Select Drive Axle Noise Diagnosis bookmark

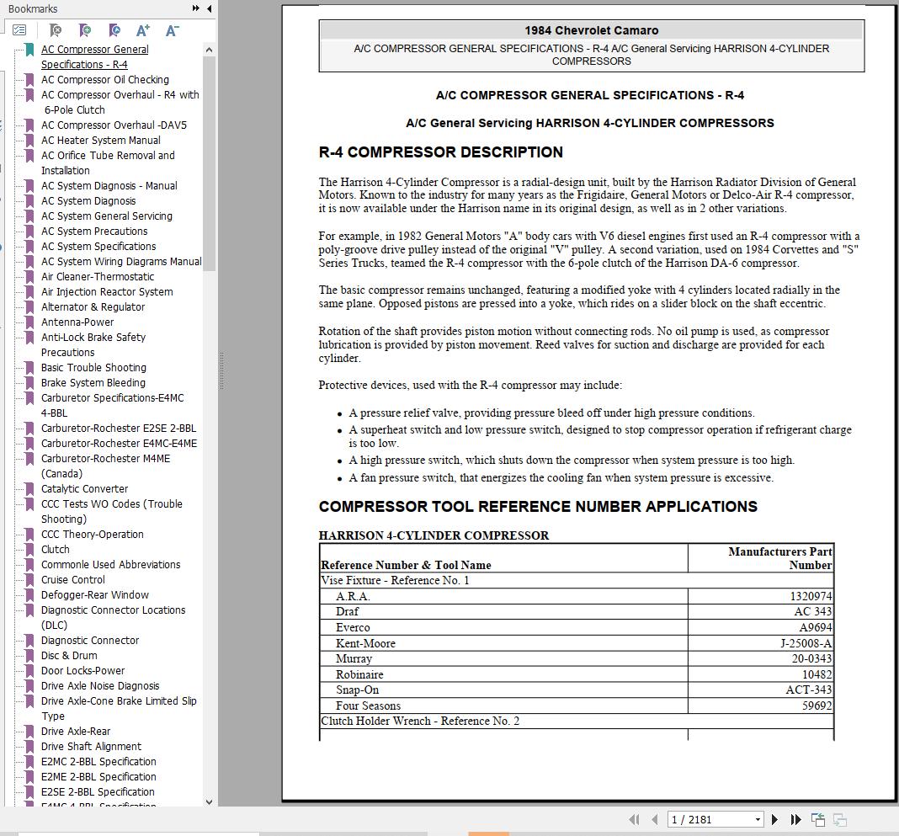coord(100,686)
